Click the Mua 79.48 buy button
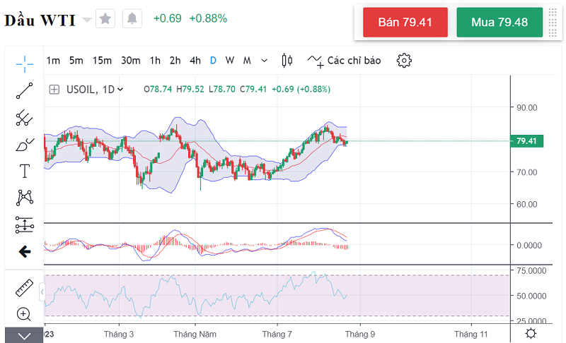Image resolution: width=566 pixels, height=343 pixels. tap(499, 22)
